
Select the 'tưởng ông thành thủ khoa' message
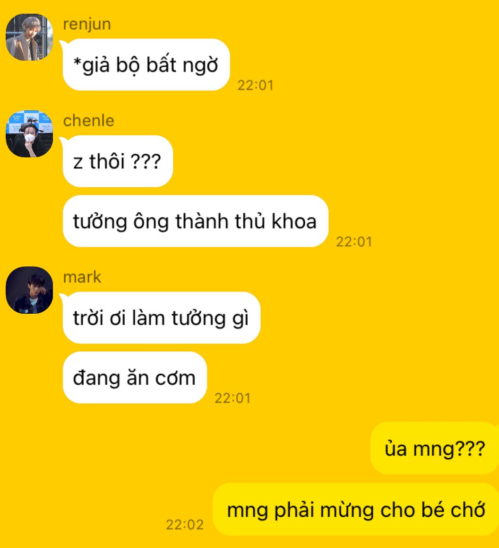click(x=196, y=221)
